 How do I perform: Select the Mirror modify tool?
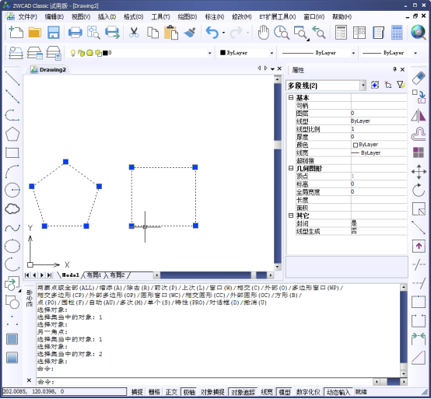pyautogui.click(x=419, y=116)
